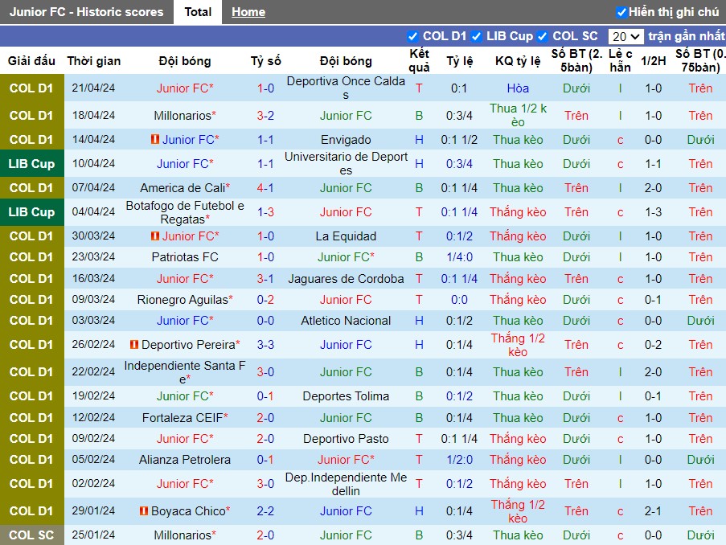Click the Junior FC - Historic scores title
Image resolution: width=726 pixels, height=545 pixels.
coord(87,12)
